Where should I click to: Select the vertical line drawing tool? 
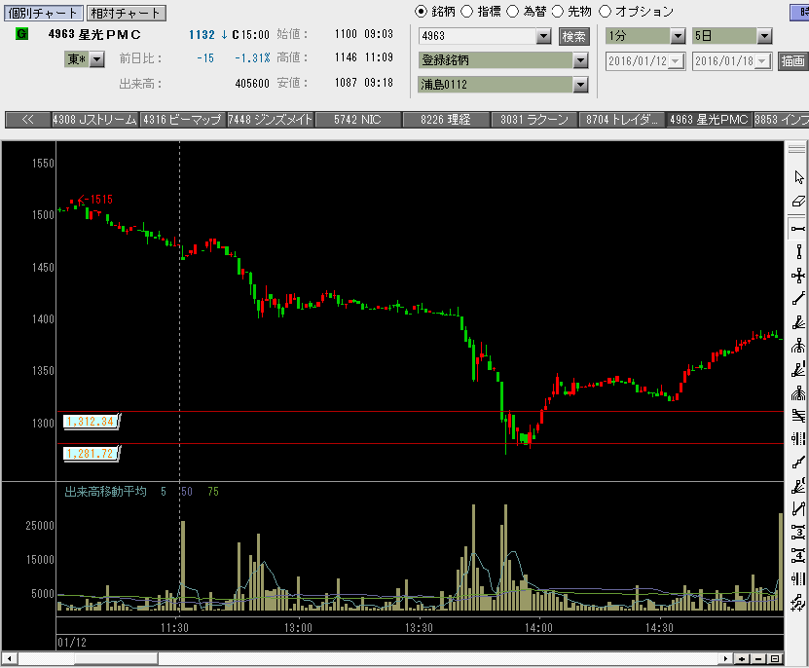point(798,252)
